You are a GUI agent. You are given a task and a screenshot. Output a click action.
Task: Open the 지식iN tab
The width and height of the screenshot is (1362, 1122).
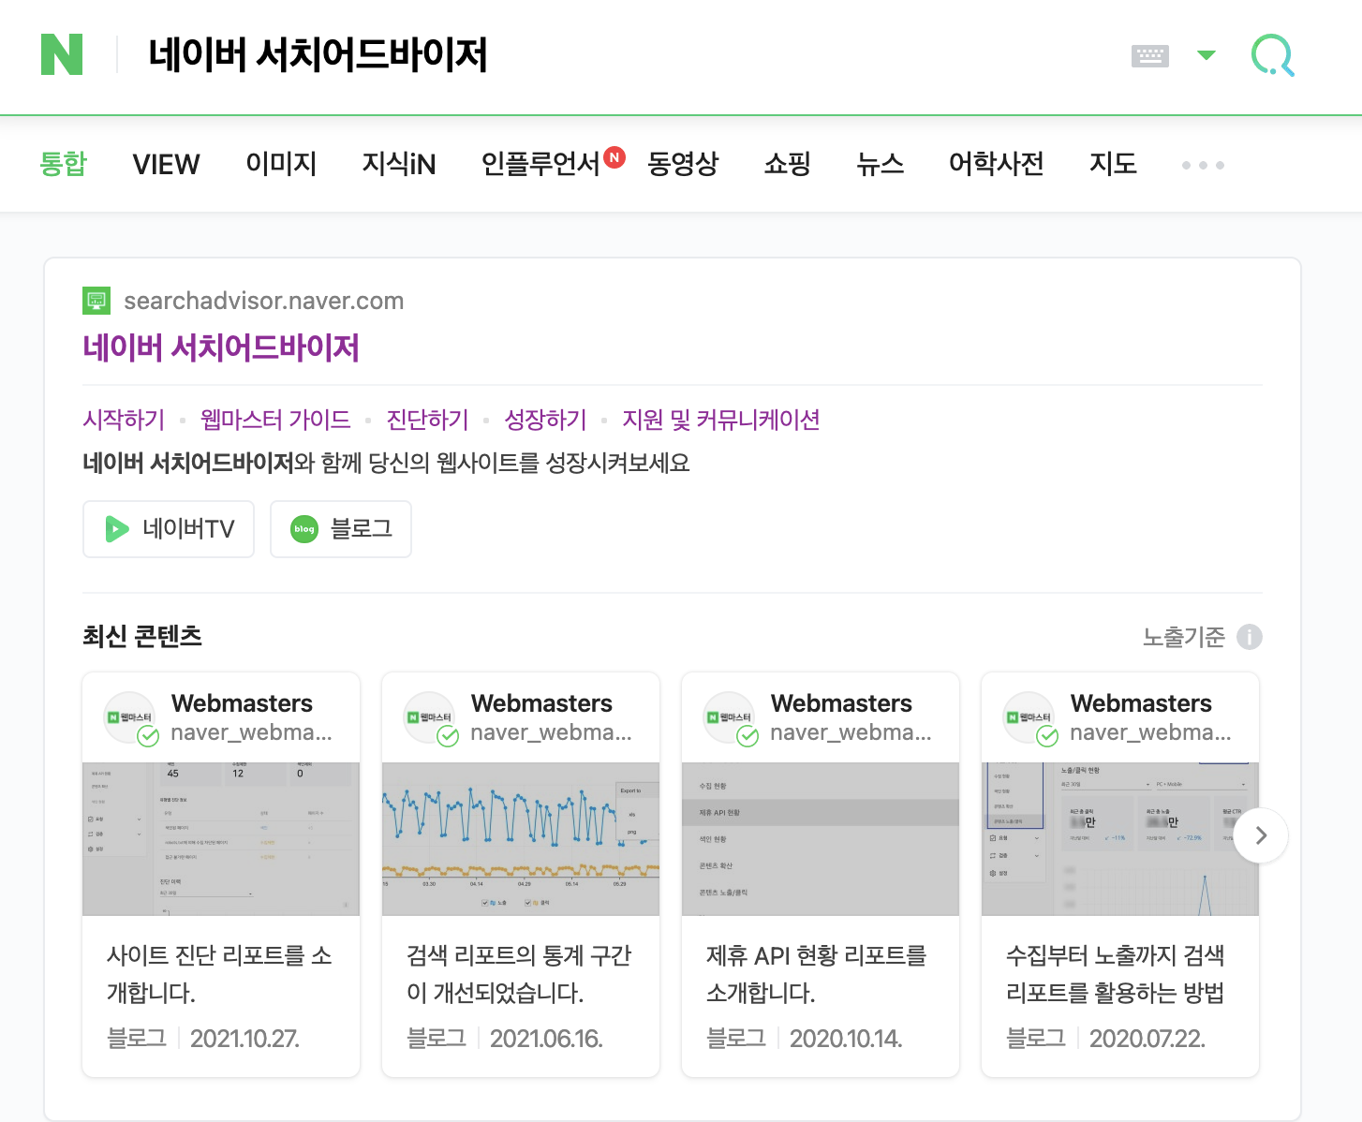(399, 164)
